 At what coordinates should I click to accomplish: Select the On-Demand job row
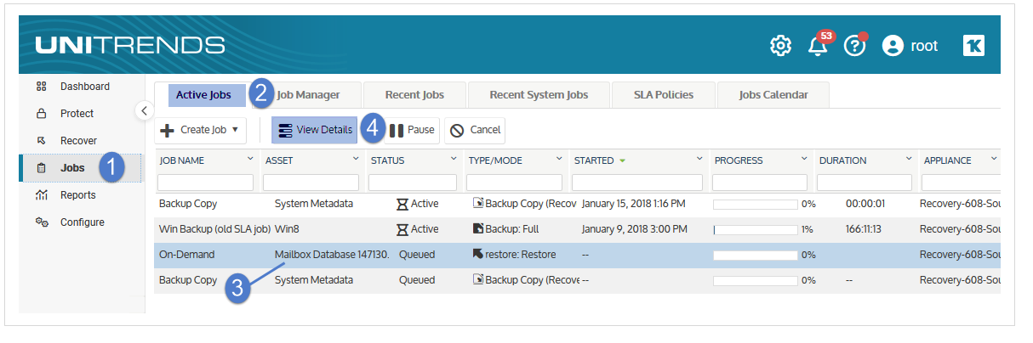pyautogui.click(x=577, y=255)
